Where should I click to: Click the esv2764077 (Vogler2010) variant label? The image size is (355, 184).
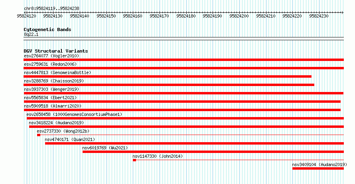click(51, 56)
